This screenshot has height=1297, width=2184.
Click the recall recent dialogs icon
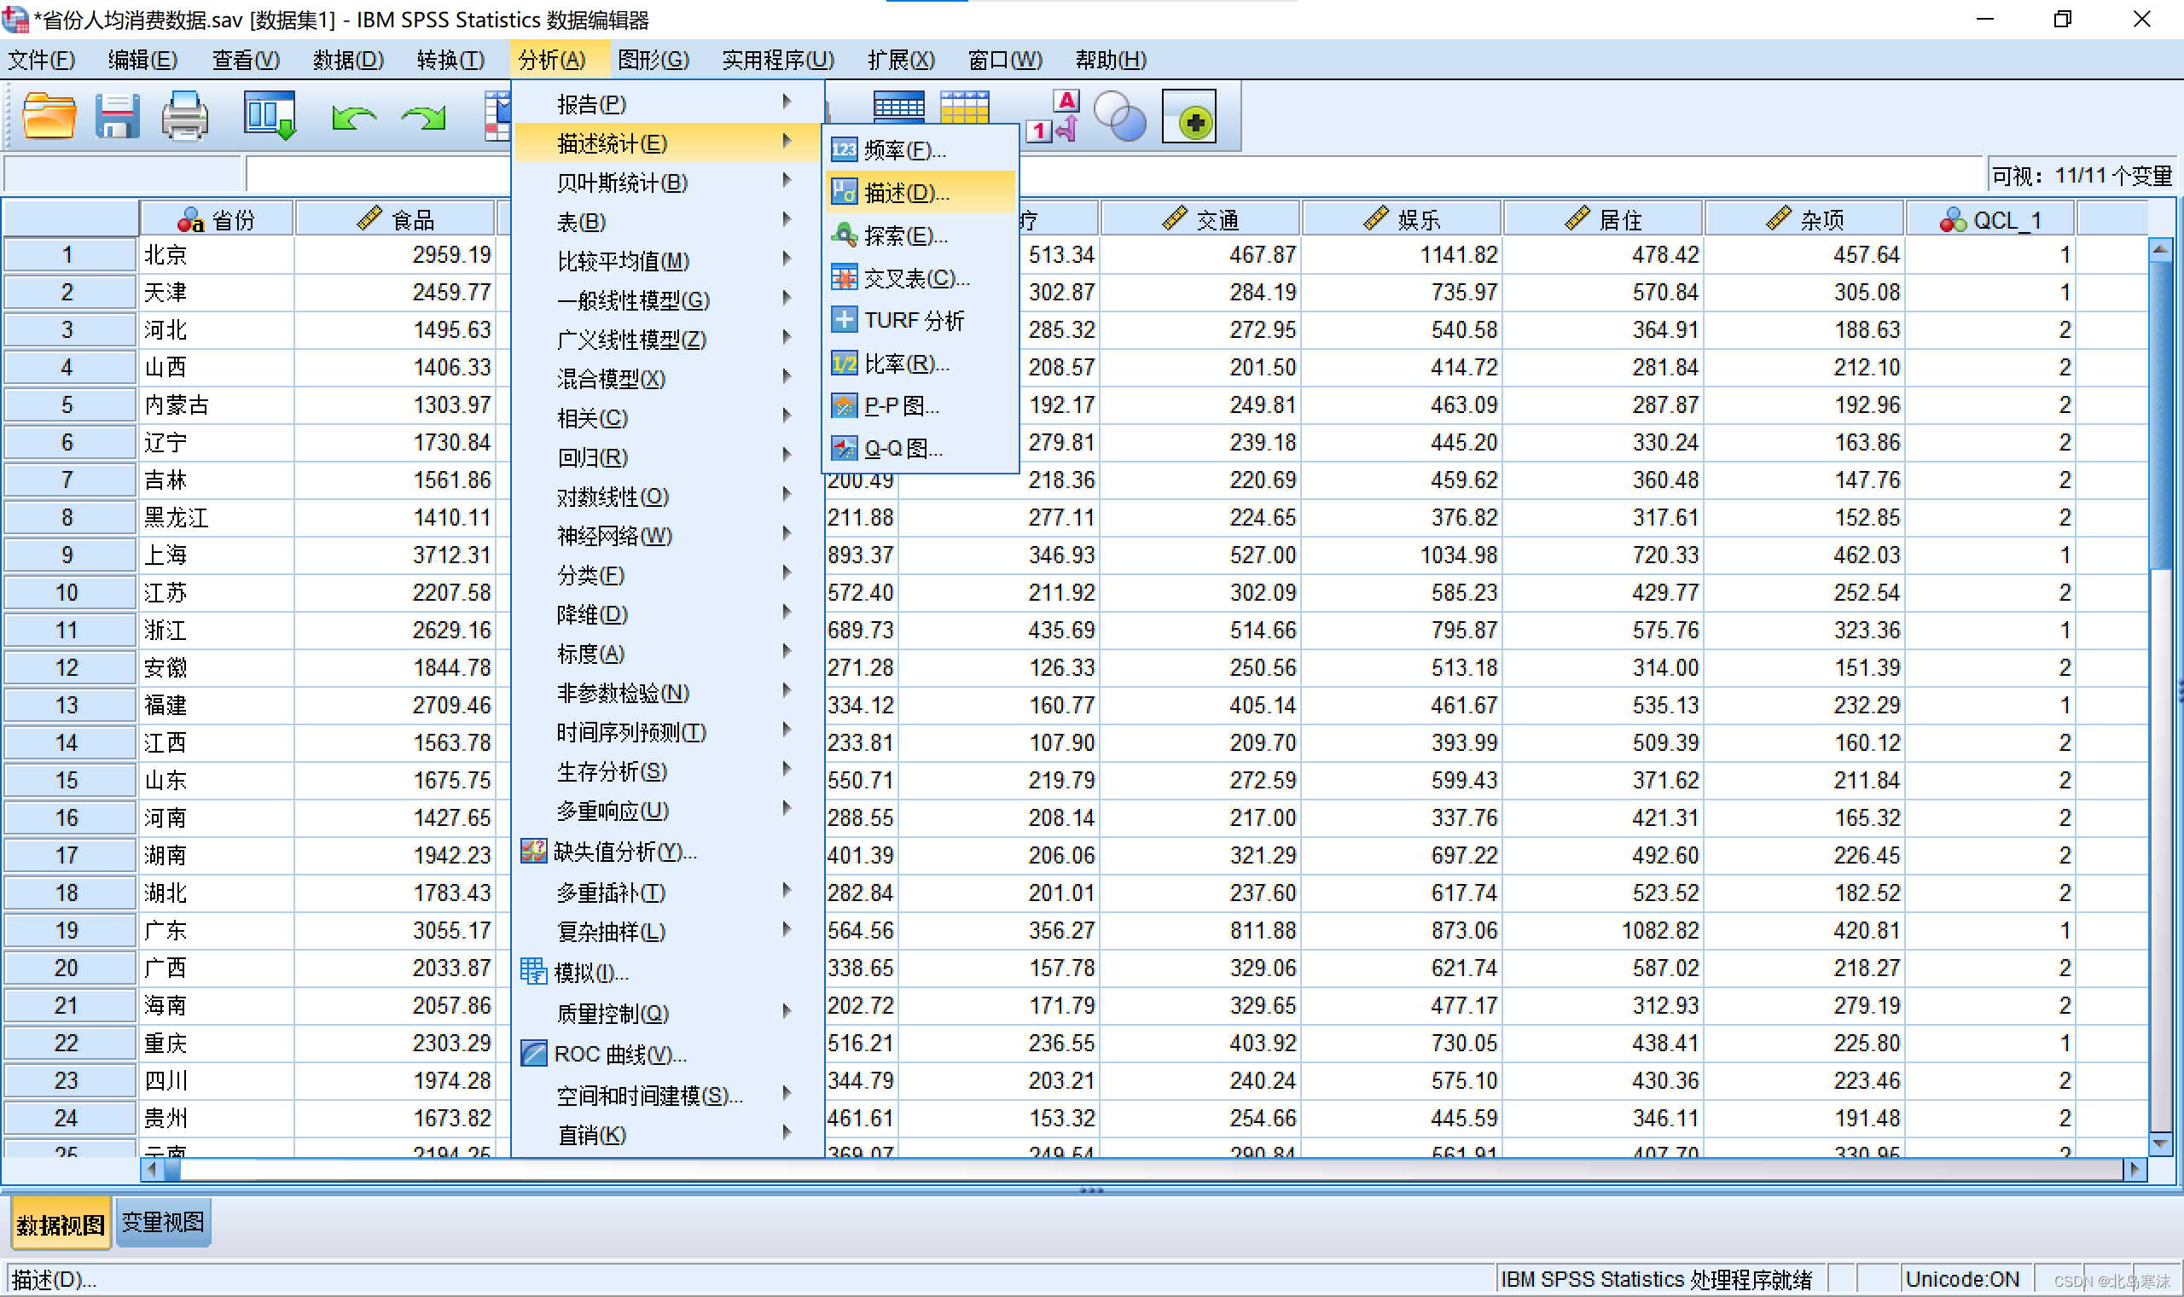(270, 115)
